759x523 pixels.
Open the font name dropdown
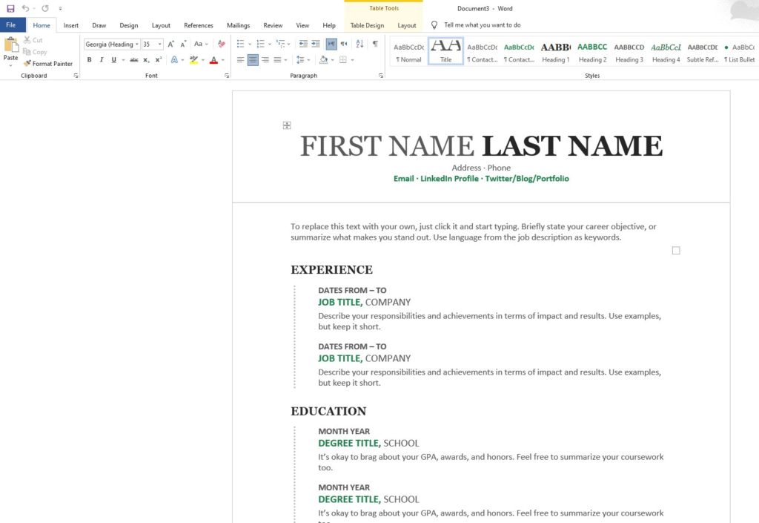137,45
